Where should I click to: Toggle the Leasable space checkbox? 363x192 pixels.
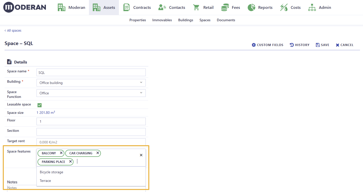pyautogui.click(x=40, y=105)
